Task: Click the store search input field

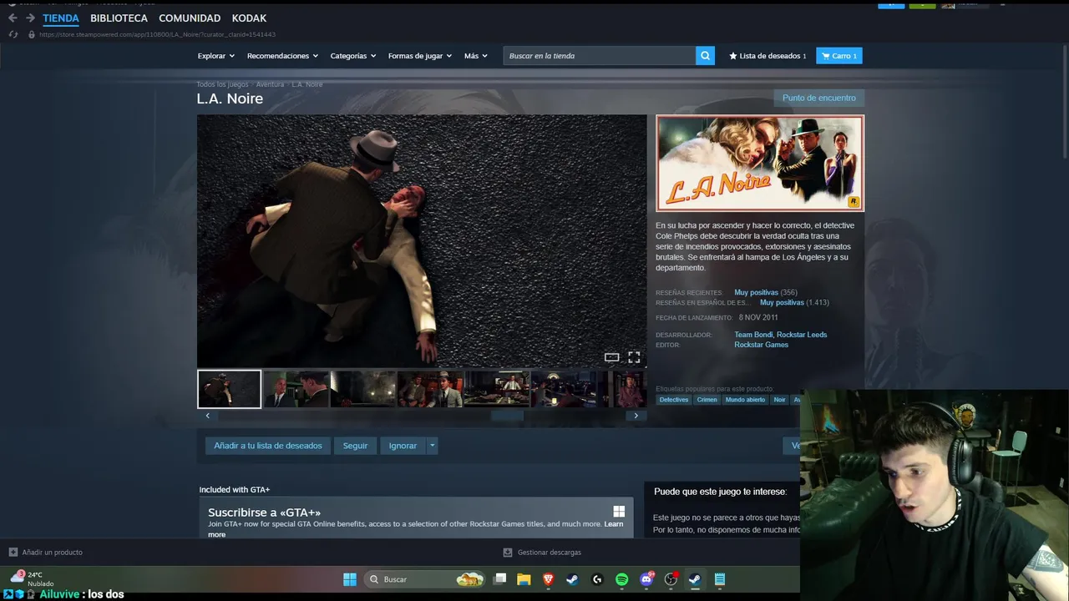Action: pyautogui.click(x=599, y=56)
